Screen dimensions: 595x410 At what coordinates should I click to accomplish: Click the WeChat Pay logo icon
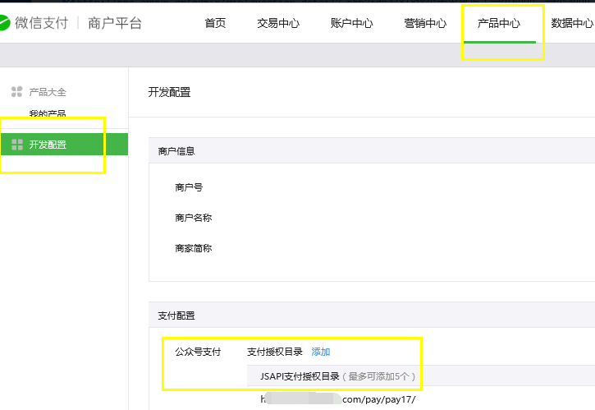[5, 23]
